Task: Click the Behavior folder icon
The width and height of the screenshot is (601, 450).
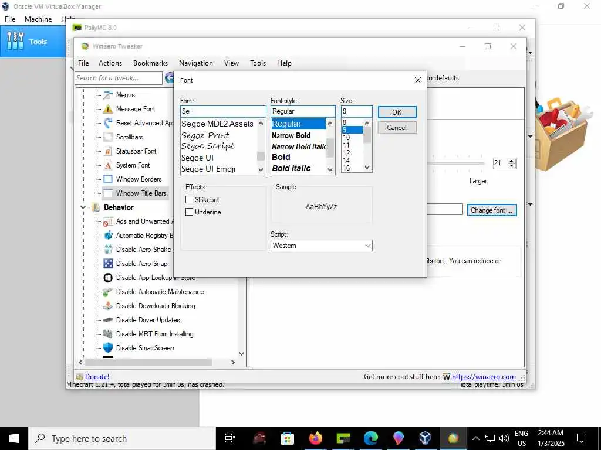Action: point(96,207)
